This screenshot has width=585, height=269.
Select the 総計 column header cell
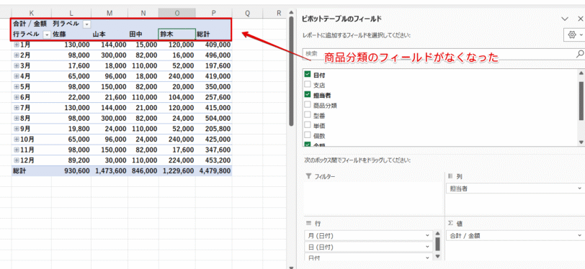(x=213, y=35)
